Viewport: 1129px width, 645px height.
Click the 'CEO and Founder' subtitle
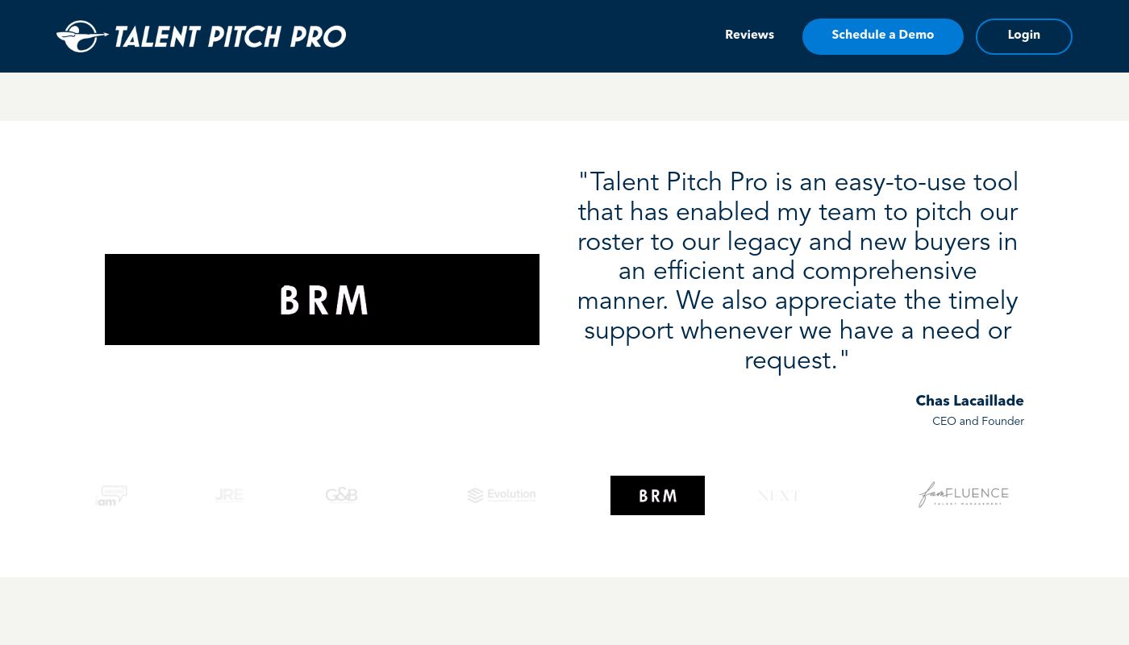pos(977,421)
